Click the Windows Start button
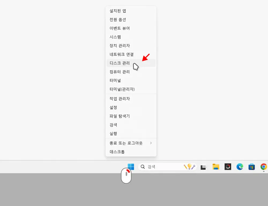The image size is (268, 206). pyautogui.click(x=131, y=167)
